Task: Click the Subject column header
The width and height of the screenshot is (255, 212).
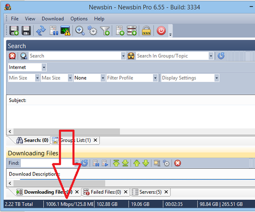Action: tap(17, 100)
